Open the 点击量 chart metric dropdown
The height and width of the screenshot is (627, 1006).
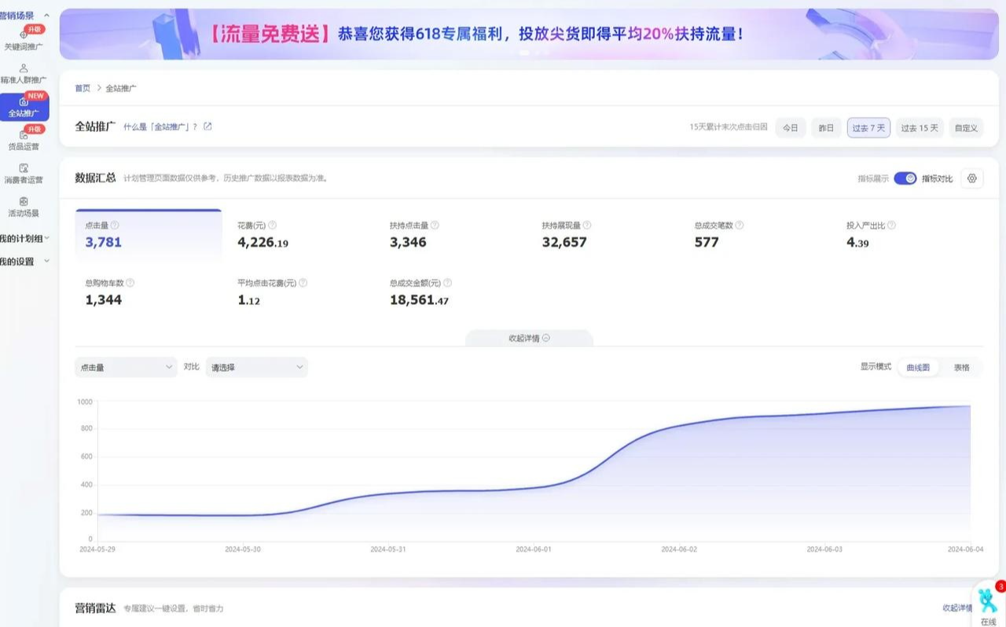[x=126, y=367]
